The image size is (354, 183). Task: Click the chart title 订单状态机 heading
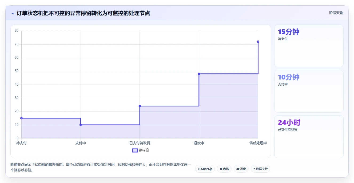[x=83, y=13]
